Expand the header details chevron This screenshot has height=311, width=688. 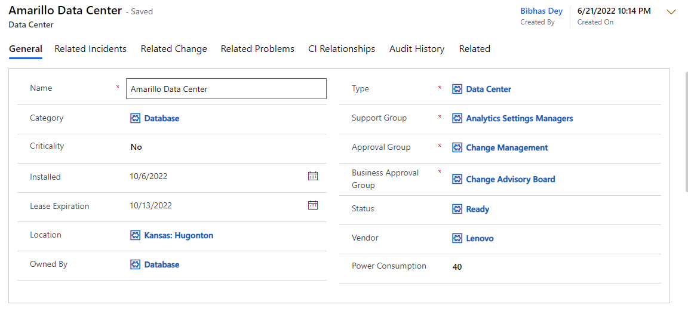tap(671, 12)
